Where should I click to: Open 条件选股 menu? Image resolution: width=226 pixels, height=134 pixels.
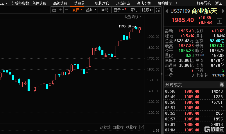tap(39, 3)
